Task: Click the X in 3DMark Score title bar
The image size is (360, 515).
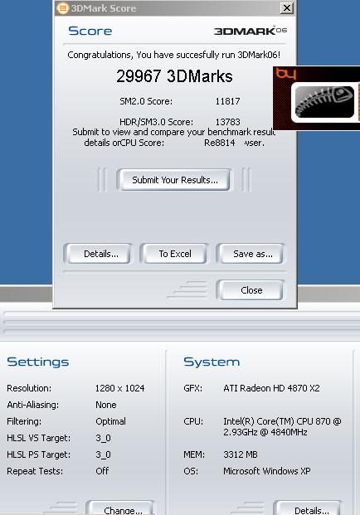Action: tap(287, 8)
